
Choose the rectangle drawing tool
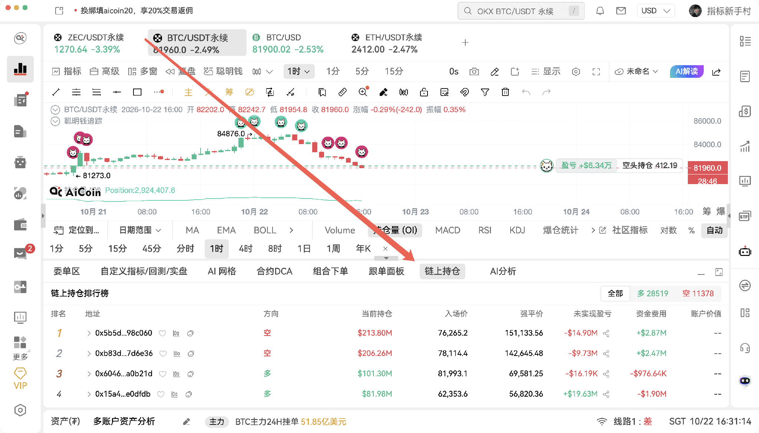tap(137, 92)
